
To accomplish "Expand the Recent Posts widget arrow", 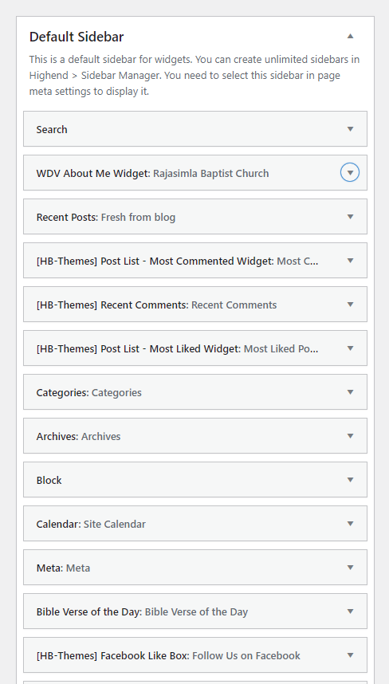I will tap(350, 217).
